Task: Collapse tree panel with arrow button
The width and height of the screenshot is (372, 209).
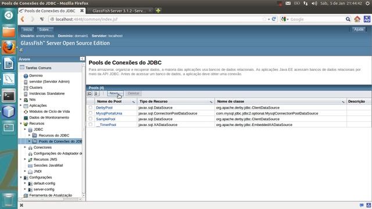Action: click(x=82, y=59)
